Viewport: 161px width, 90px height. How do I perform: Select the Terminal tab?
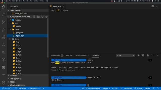tap(95, 55)
